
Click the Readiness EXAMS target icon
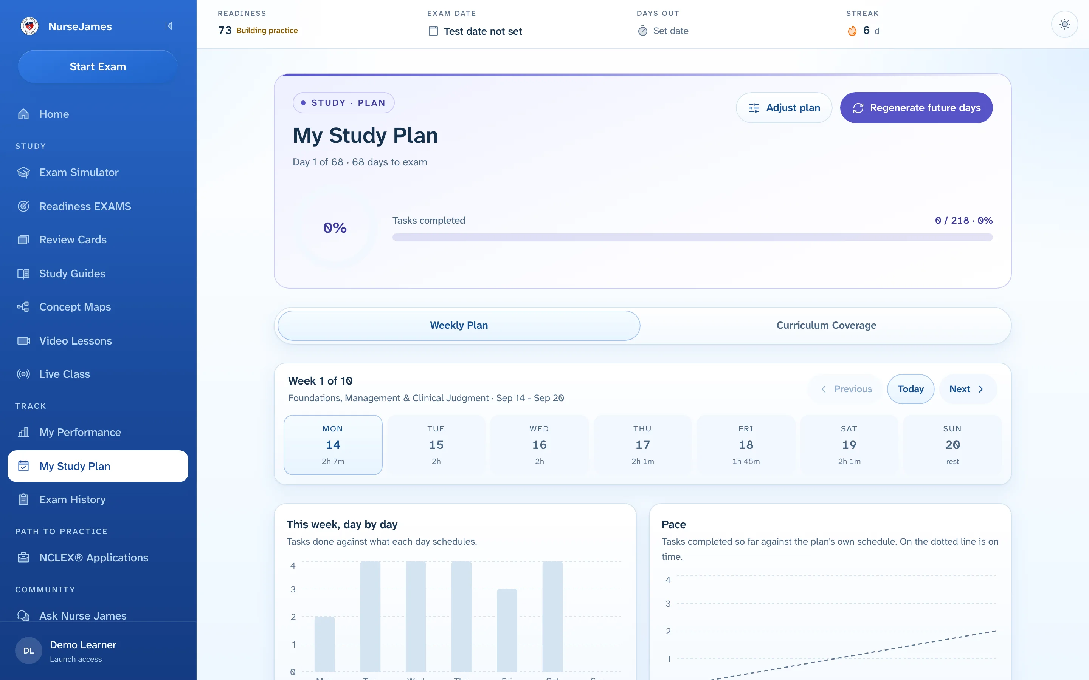(x=23, y=206)
